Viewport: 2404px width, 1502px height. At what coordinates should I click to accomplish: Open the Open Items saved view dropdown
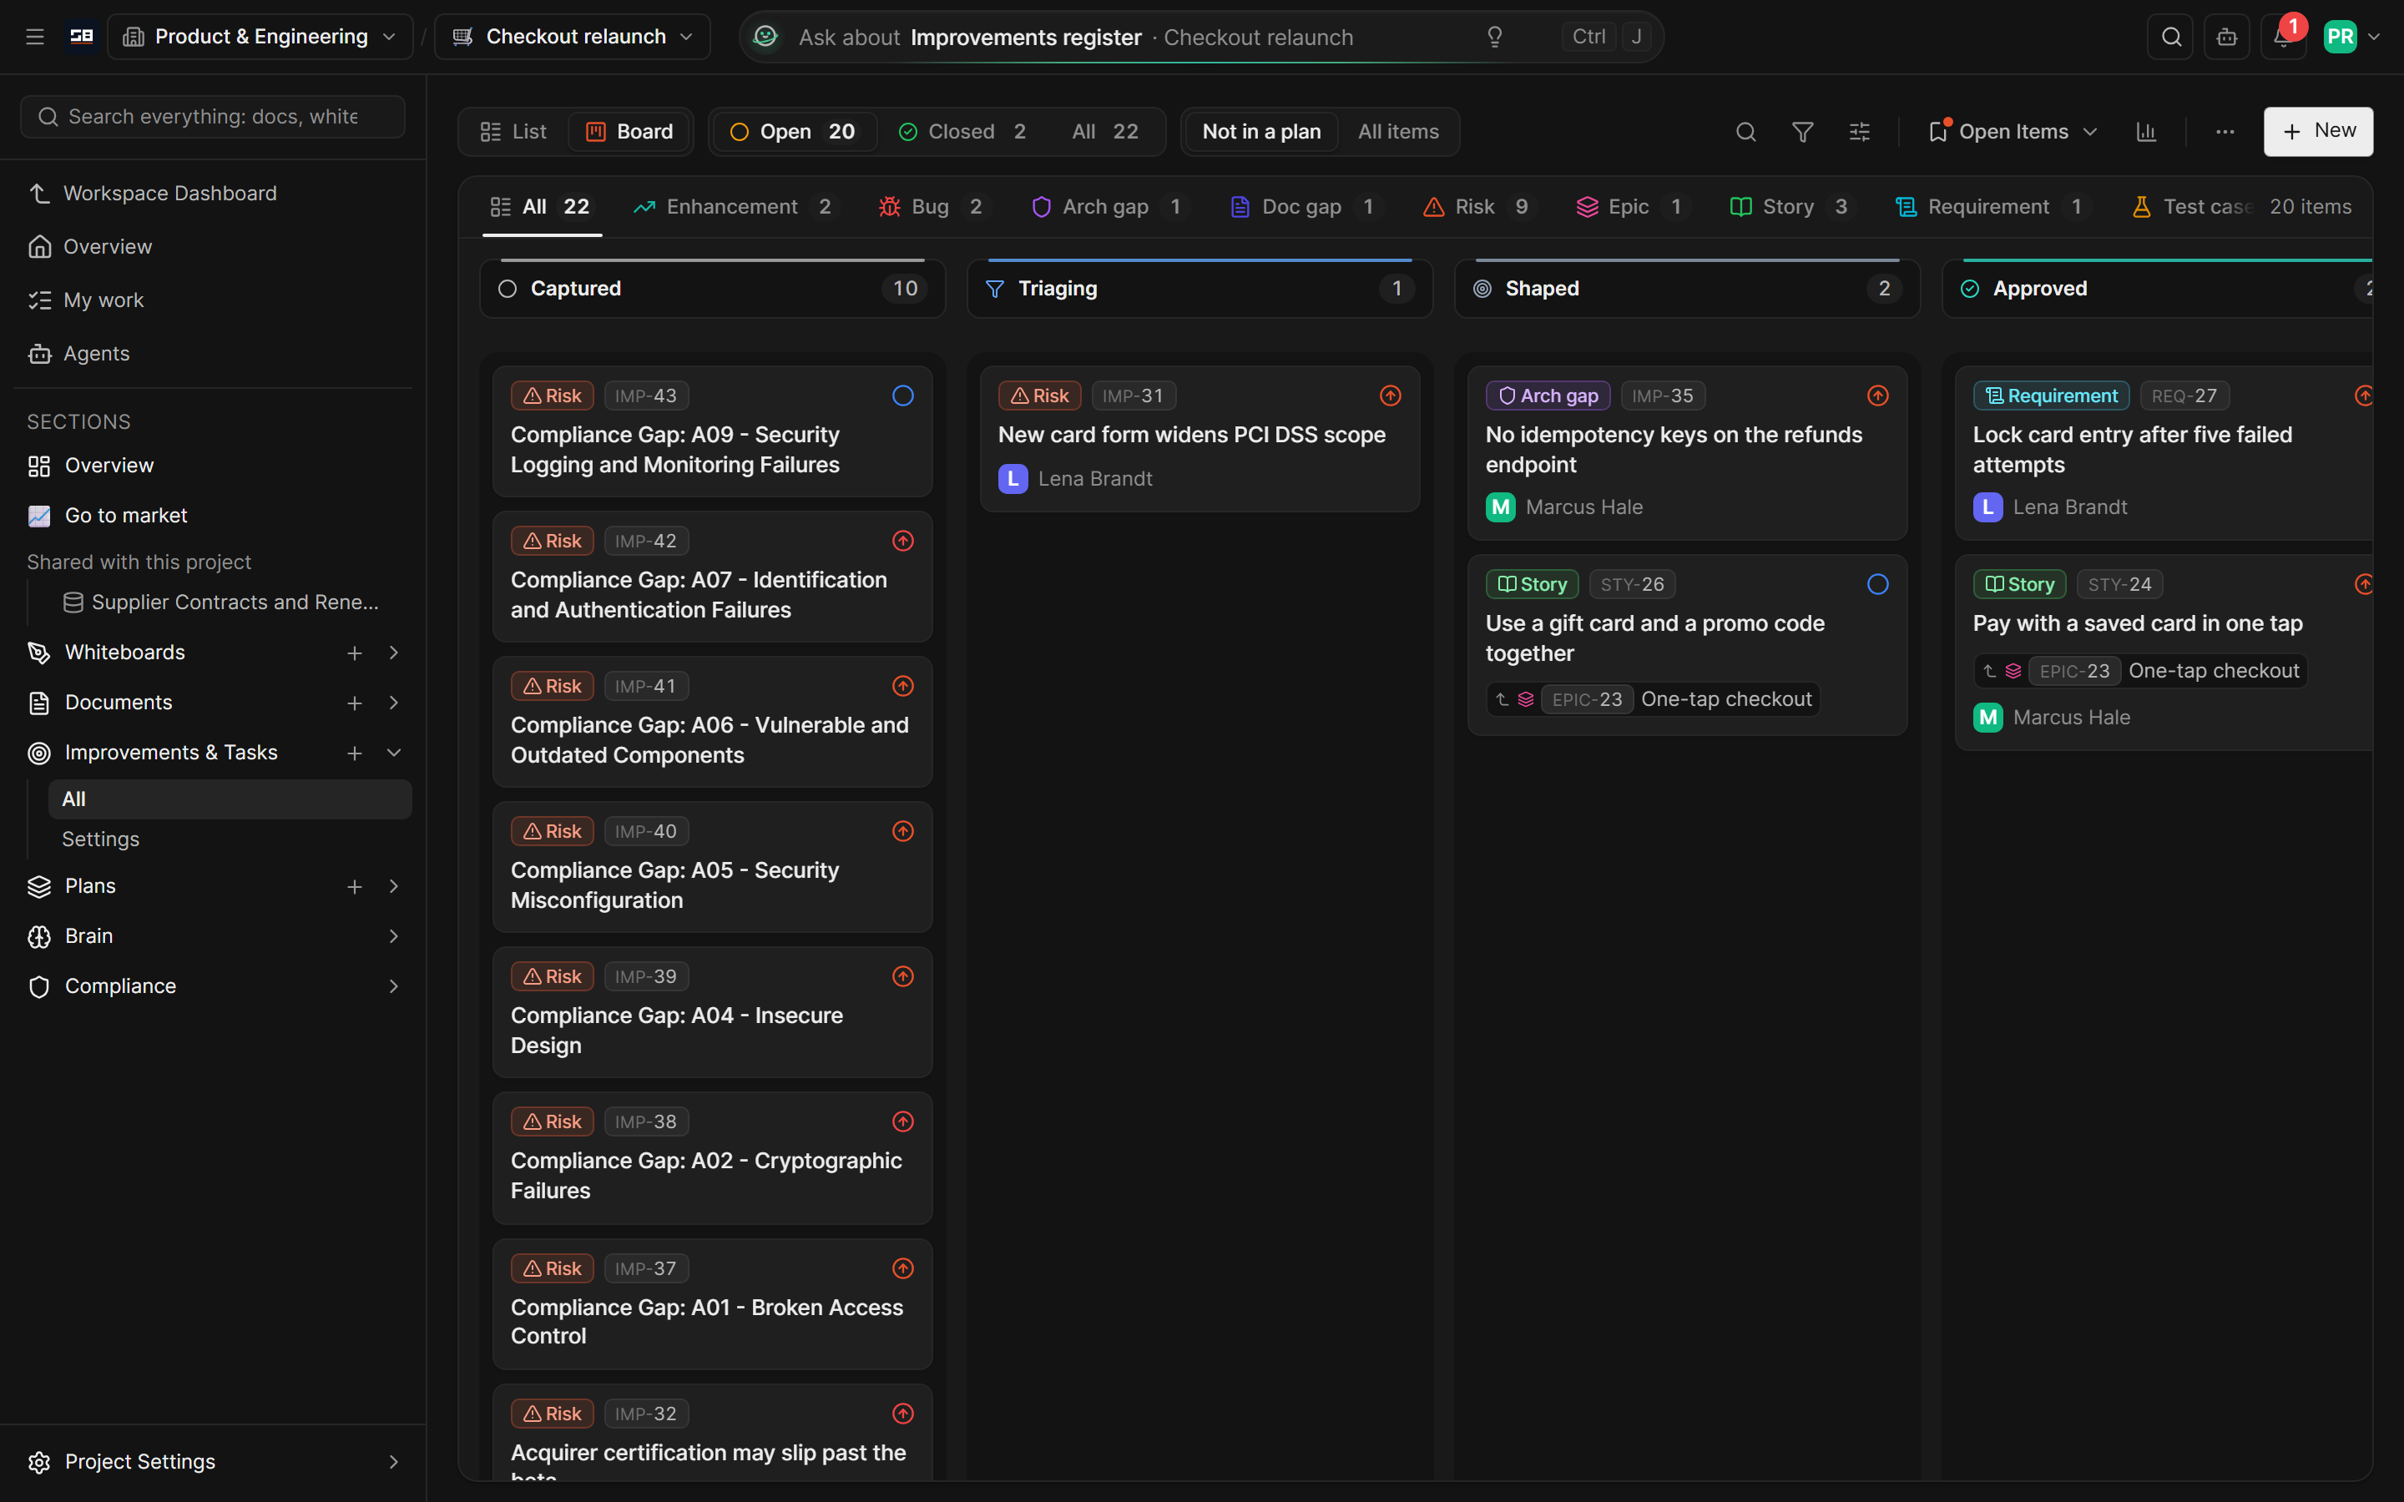point(2013,132)
